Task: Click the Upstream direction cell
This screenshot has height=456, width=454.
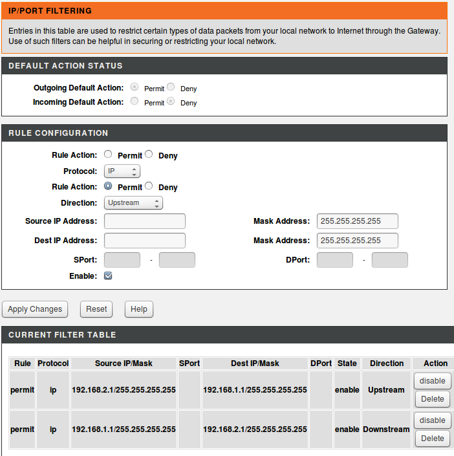Action: point(387,390)
